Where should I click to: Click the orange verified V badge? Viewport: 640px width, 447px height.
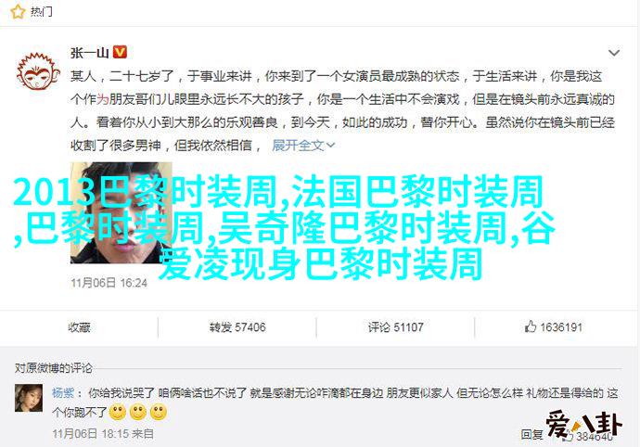[120, 52]
